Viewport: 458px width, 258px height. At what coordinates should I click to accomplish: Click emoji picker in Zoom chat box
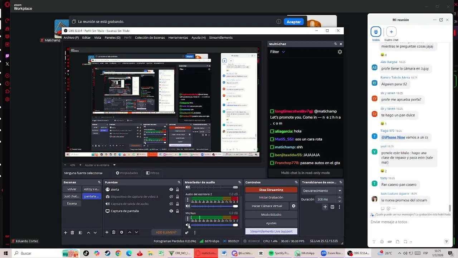tap(382, 242)
